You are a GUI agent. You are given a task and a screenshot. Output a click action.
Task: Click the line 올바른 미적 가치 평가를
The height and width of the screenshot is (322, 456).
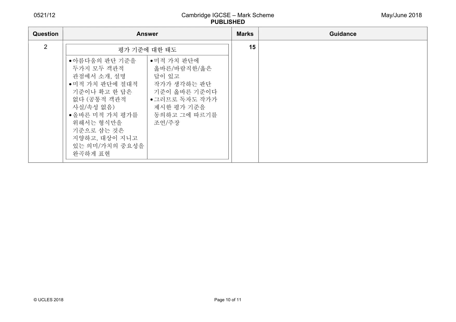[x=105, y=115]
